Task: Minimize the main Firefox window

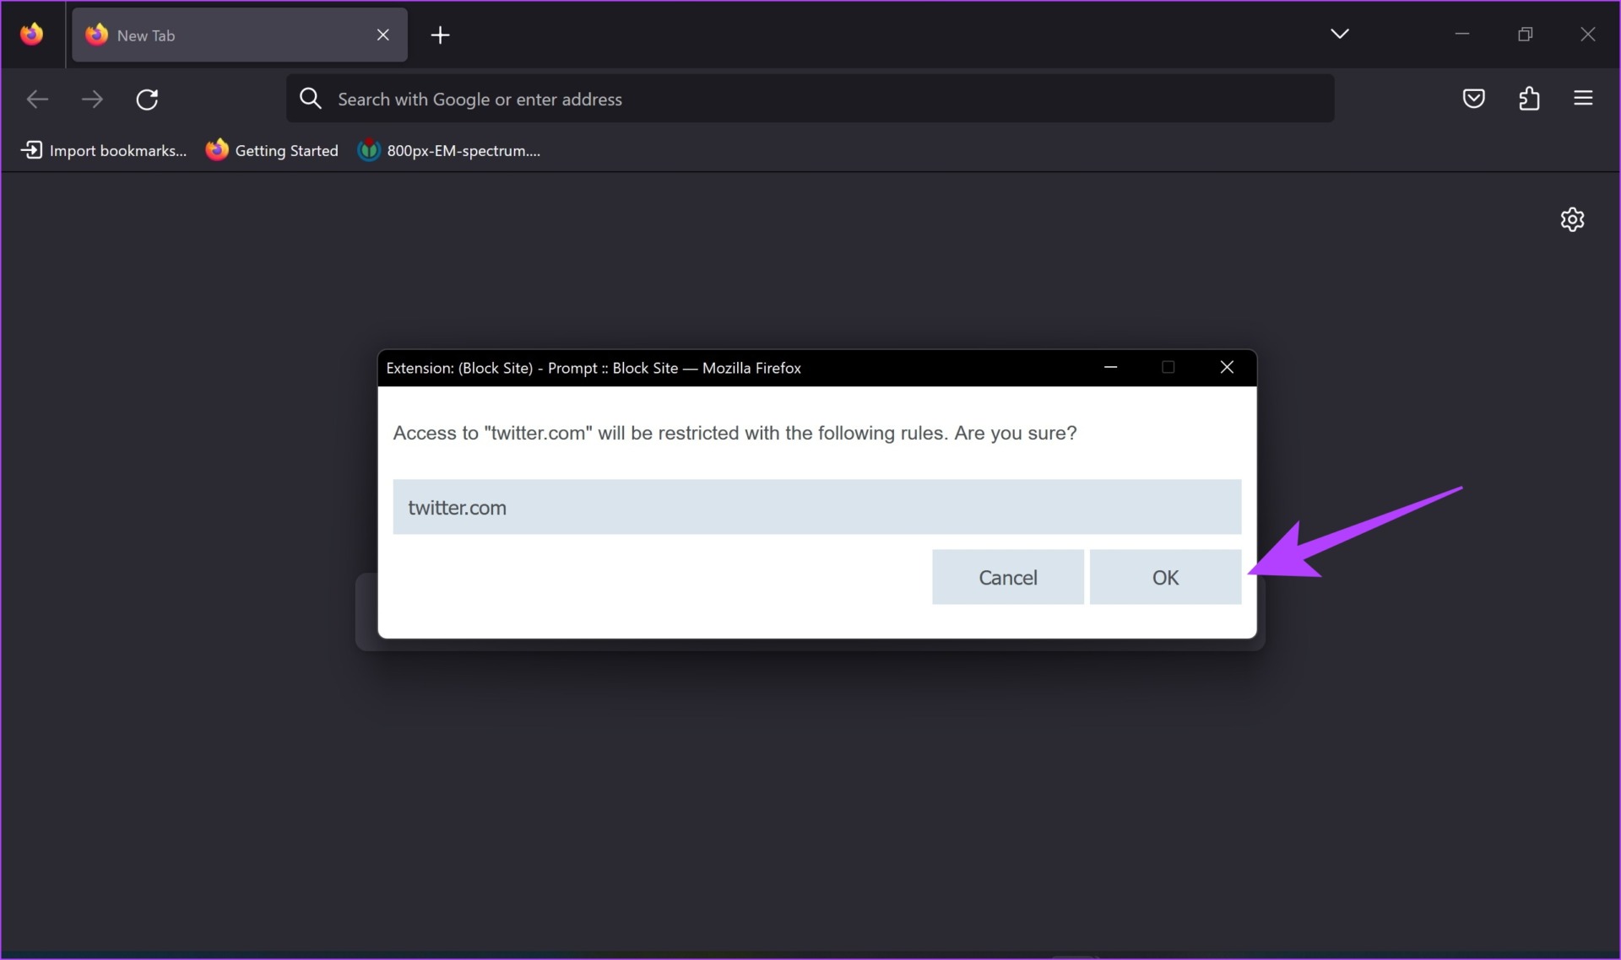Action: tap(1462, 34)
